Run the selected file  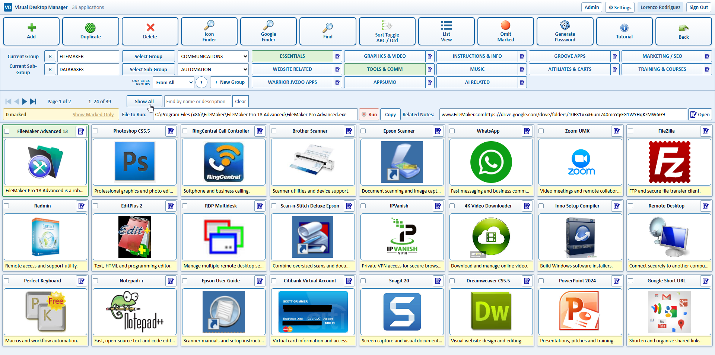pos(369,114)
